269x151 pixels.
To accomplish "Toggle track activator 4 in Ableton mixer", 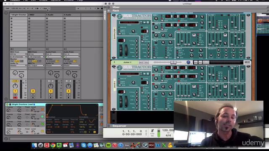I will coord(68,91).
